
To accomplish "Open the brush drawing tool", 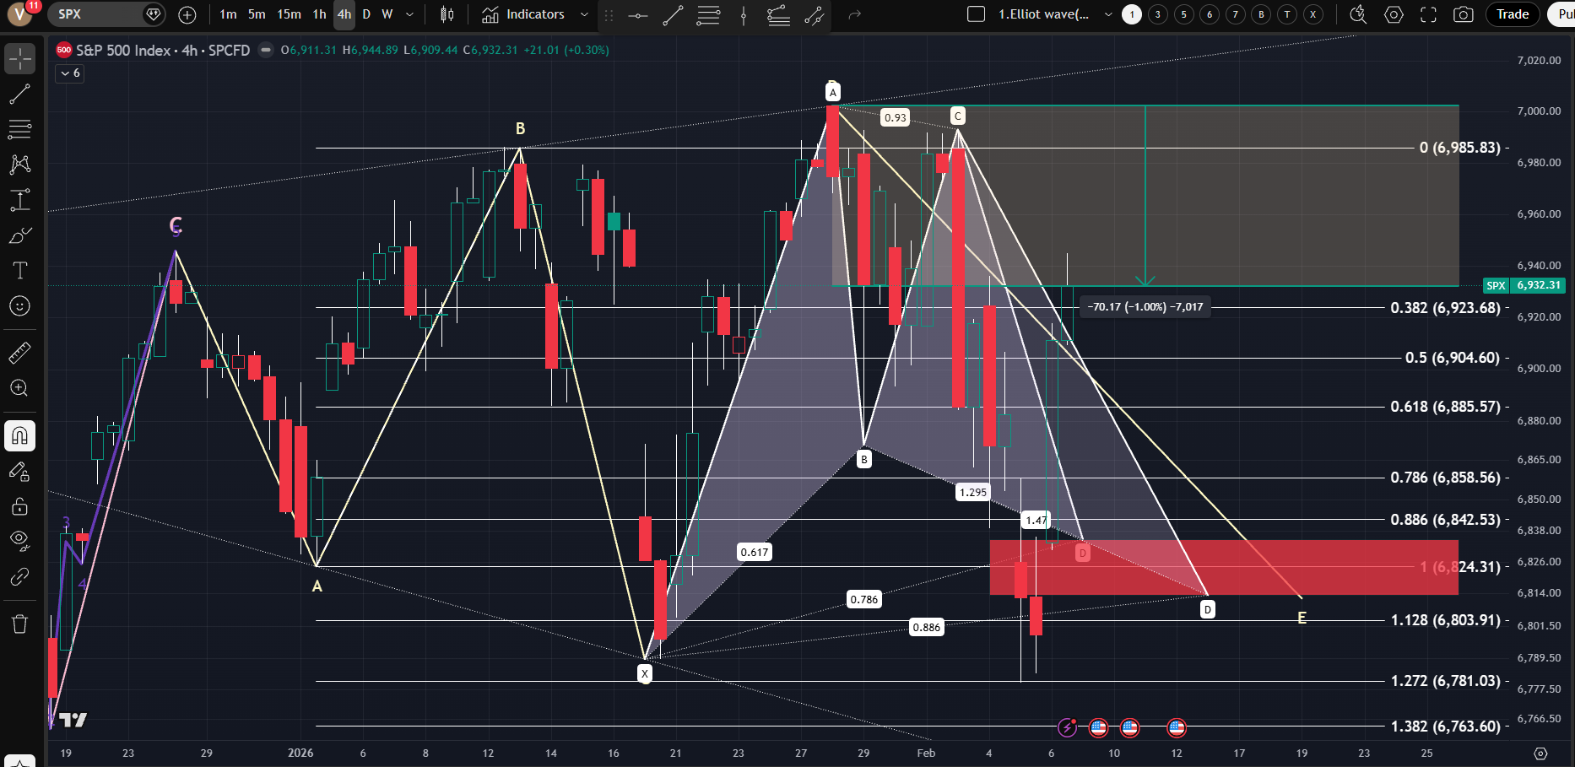I will pos(19,235).
